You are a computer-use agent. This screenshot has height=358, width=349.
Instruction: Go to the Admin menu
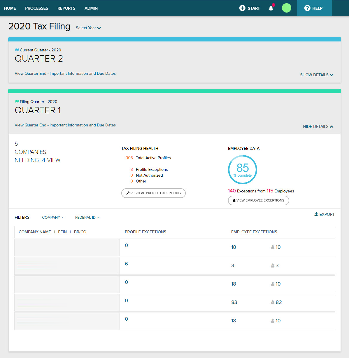tap(91, 8)
